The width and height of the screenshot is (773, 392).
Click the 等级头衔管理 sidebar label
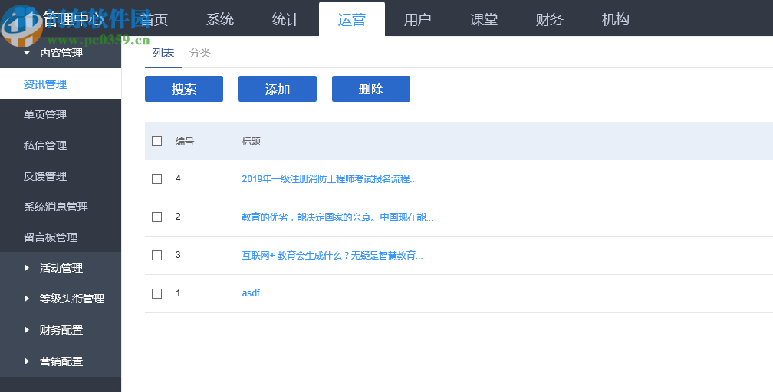pos(72,299)
